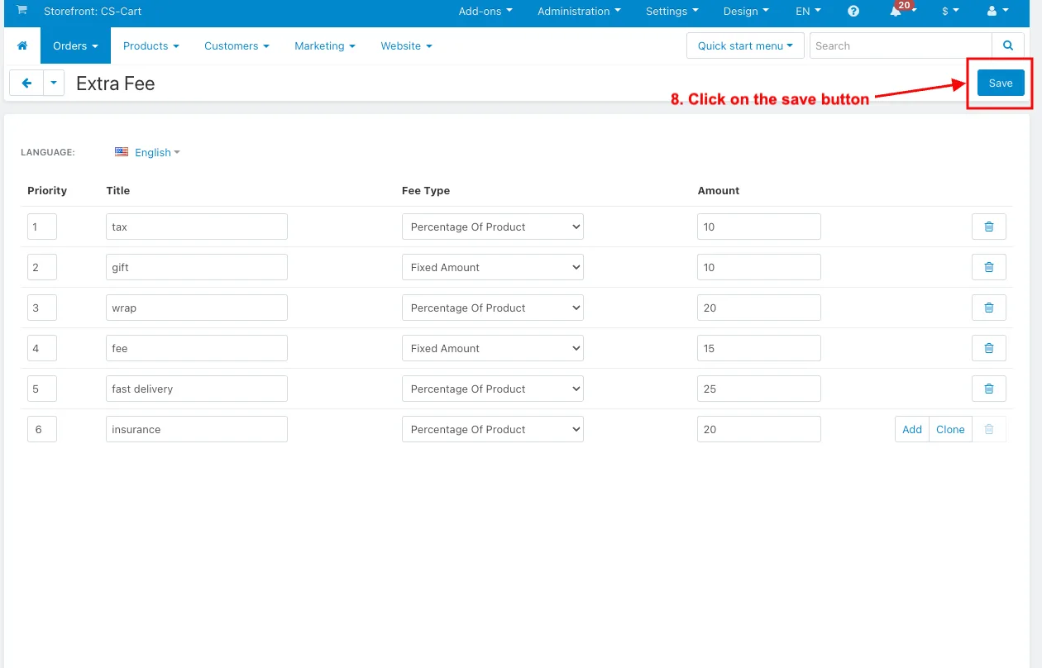
Task: Open the Settings menu
Action: point(672,11)
